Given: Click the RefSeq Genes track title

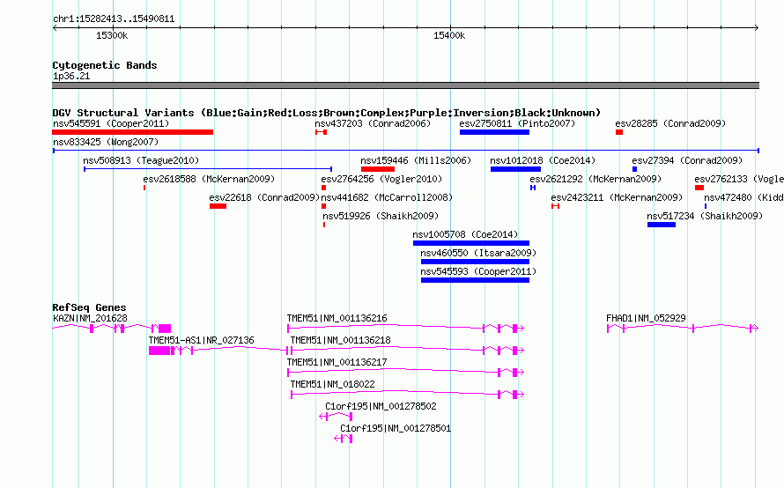Looking at the screenshot, I should click(89, 307).
